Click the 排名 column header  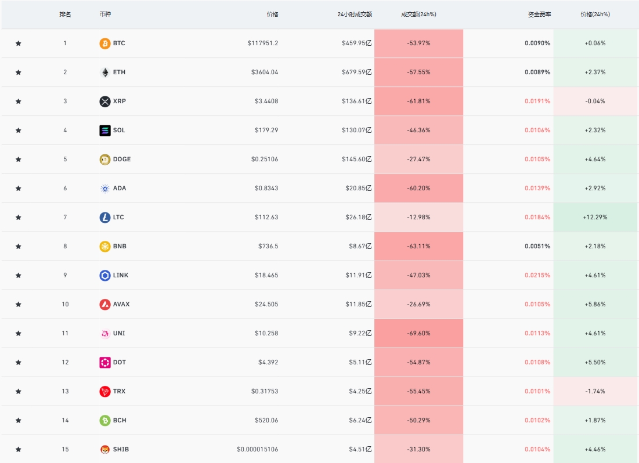pos(65,15)
